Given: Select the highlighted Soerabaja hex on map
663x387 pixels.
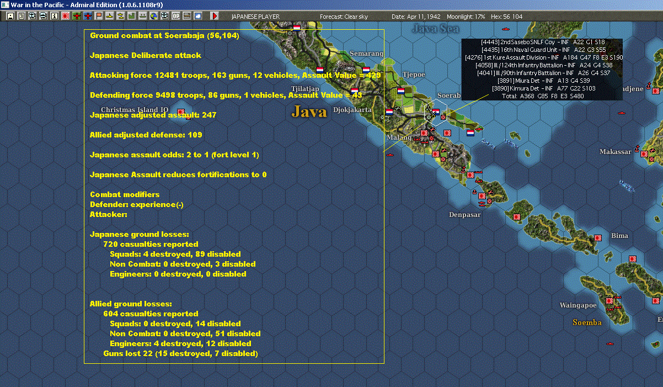Looking at the screenshot, I should [435, 112].
